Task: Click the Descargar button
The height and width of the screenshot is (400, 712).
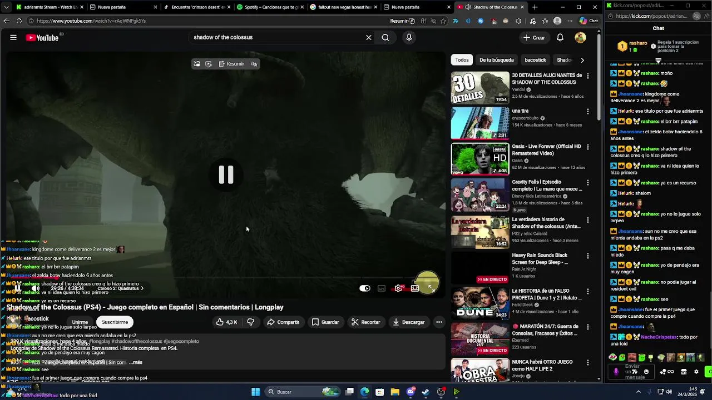Action: [409, 322]
